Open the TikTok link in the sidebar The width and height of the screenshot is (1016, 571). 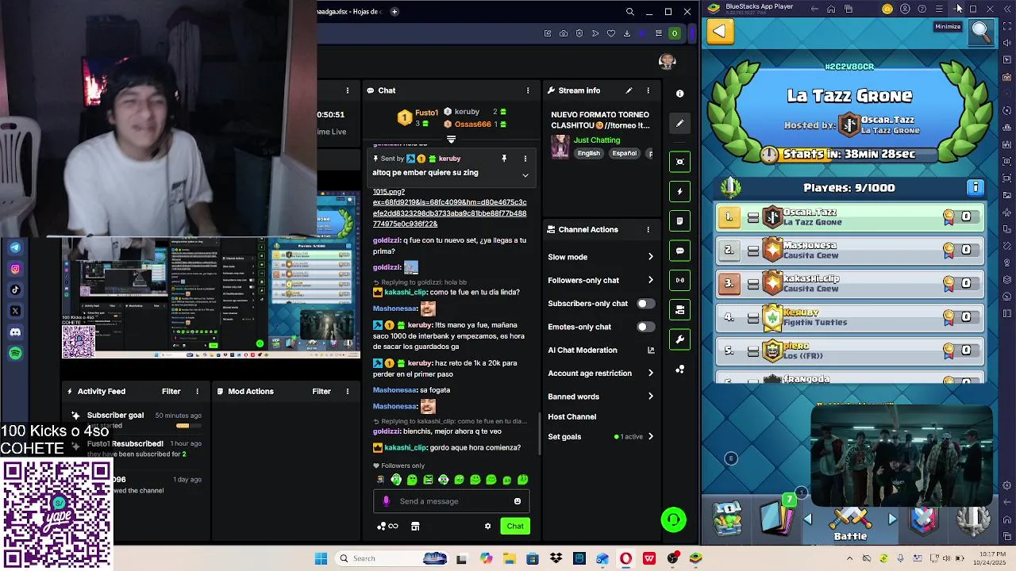(x=15, y=289)
